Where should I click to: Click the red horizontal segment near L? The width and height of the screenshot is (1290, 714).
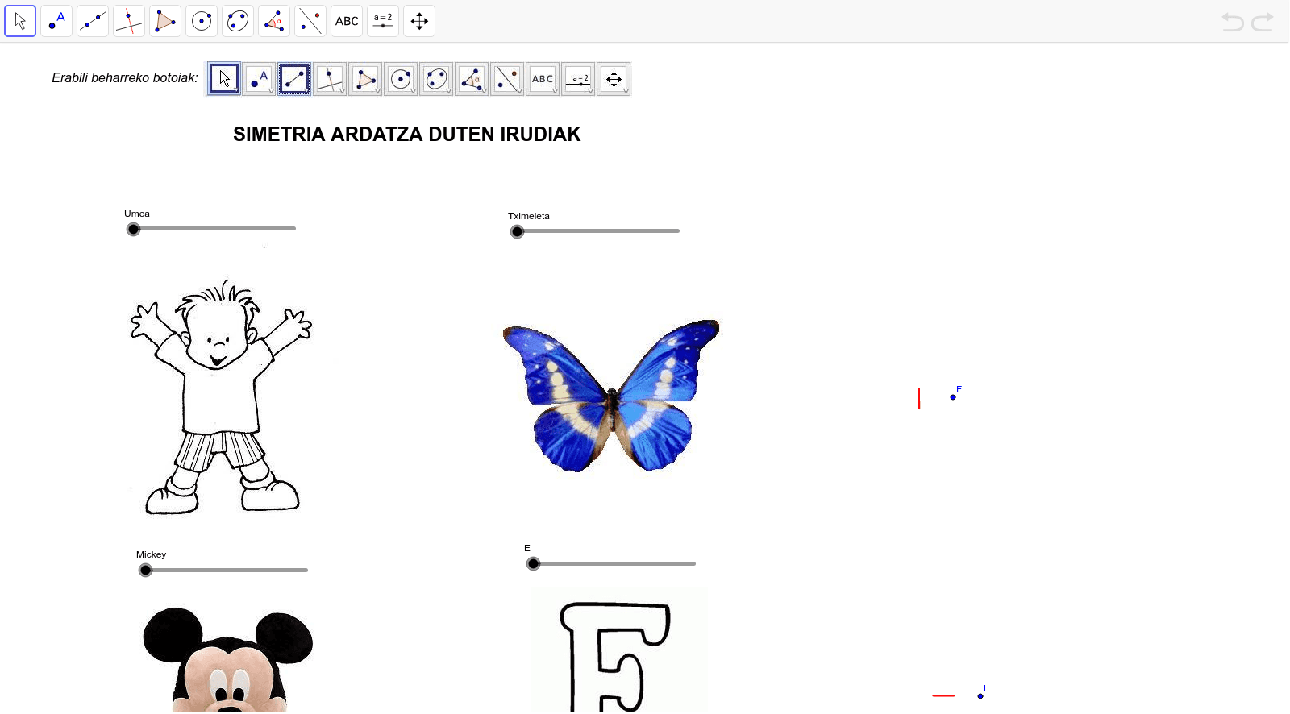pos(943,695)
